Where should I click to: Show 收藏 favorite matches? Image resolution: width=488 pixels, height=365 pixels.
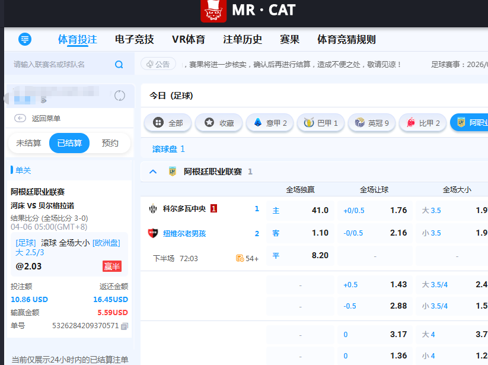pyautogui.click(x=219, y=123)
